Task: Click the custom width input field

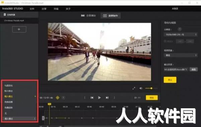Action: pos(180,41)
